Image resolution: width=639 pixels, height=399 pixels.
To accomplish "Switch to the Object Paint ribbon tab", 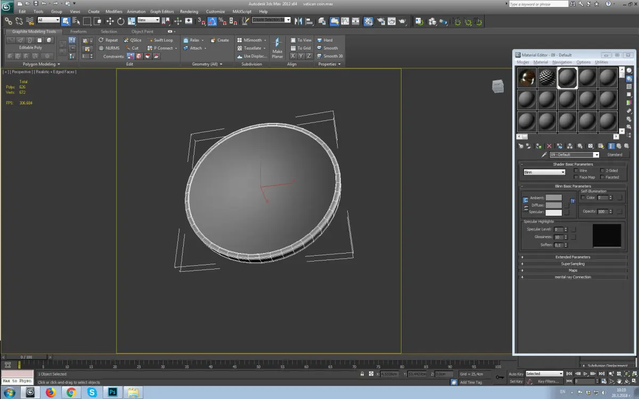I will coord(142,31).
